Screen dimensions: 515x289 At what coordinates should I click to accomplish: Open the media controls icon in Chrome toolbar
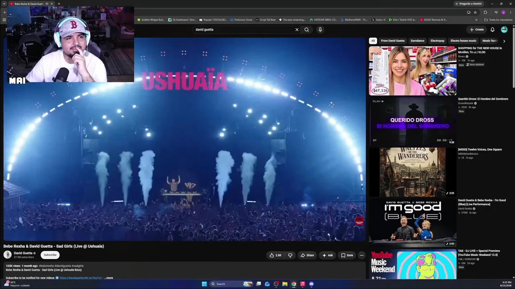[x=496, y=12]
